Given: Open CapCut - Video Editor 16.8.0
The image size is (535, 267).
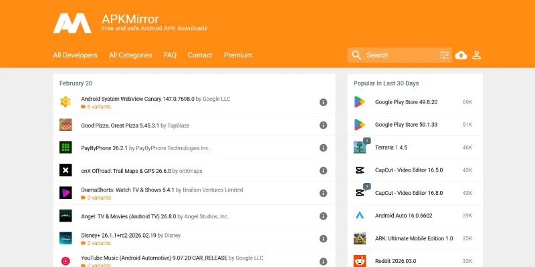Looking at the screenshot, I should coord(409,193).
